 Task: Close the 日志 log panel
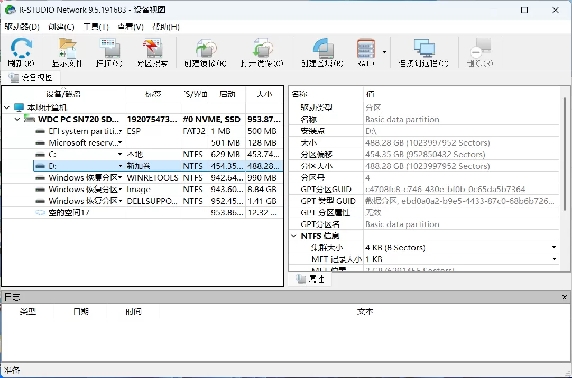click(565, 296)
